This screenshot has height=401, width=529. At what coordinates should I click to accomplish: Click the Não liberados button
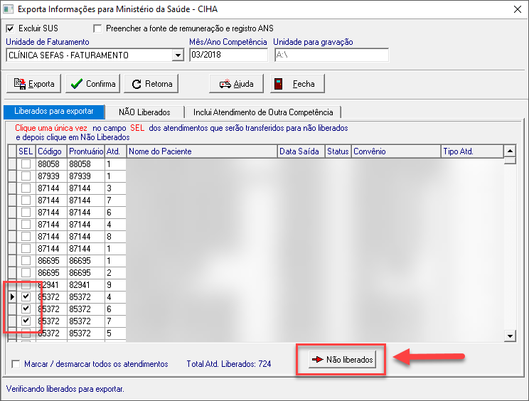tap(342, 360)
